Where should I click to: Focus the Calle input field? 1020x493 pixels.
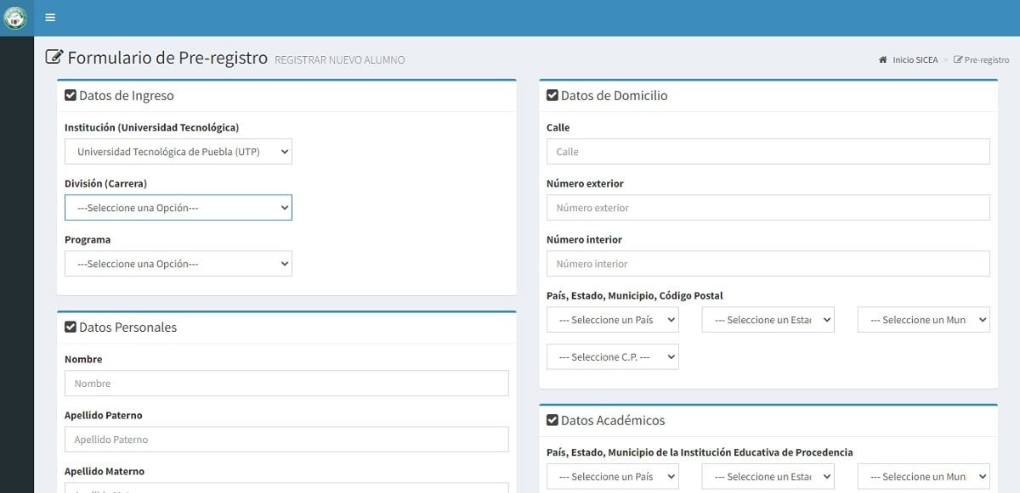pyautogui.click(x=768, y=152)
